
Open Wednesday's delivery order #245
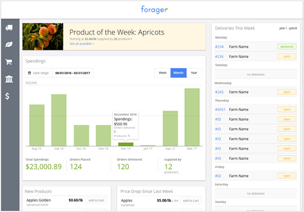[x=219, y=92]
